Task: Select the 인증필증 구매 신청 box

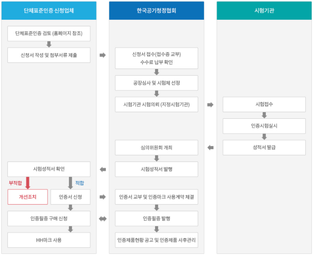Action: coord(49,219)
